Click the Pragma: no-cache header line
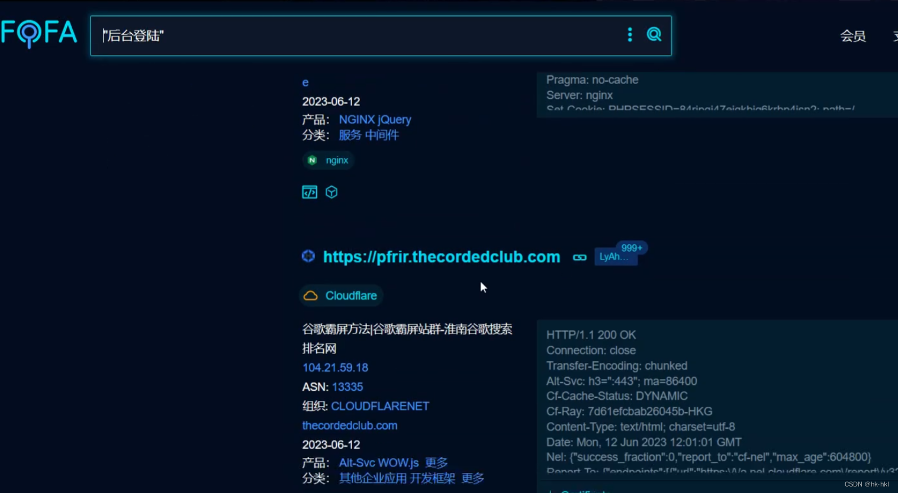 coord(592,80)
